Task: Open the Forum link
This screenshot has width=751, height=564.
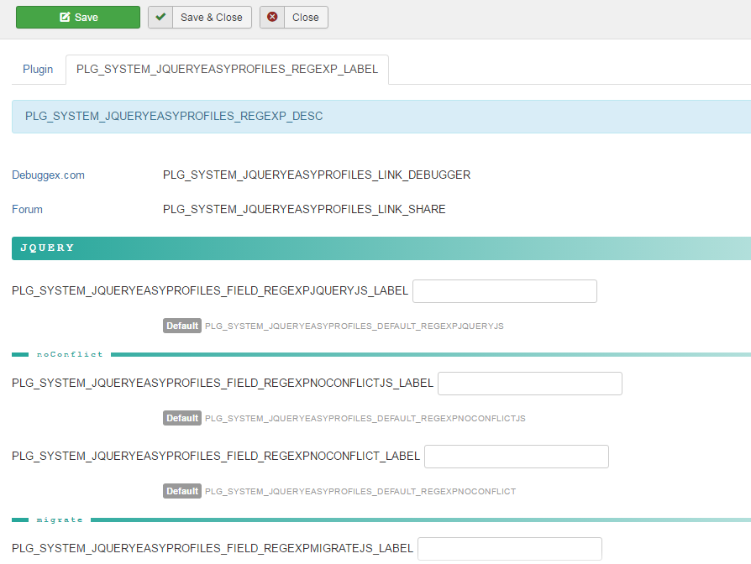Action: [x=27, y=209]
